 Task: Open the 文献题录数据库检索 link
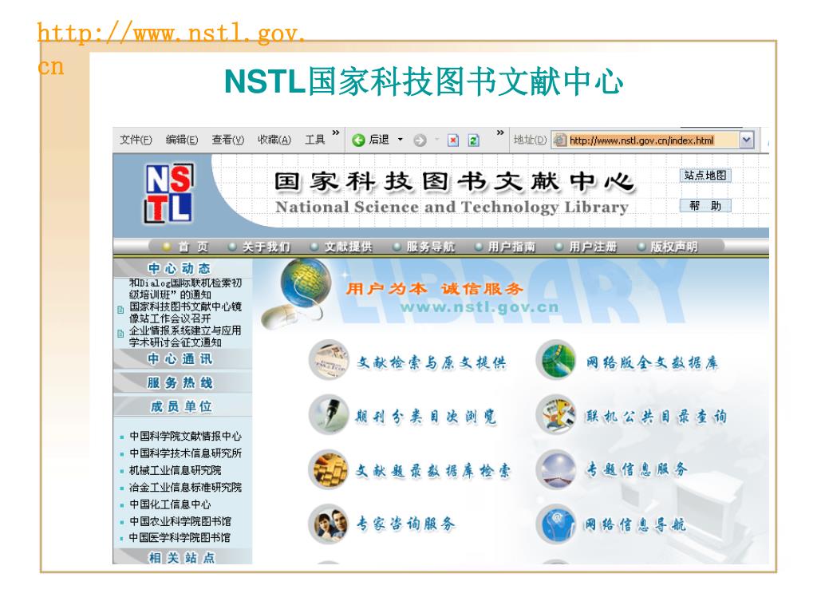tap(432, 471)
